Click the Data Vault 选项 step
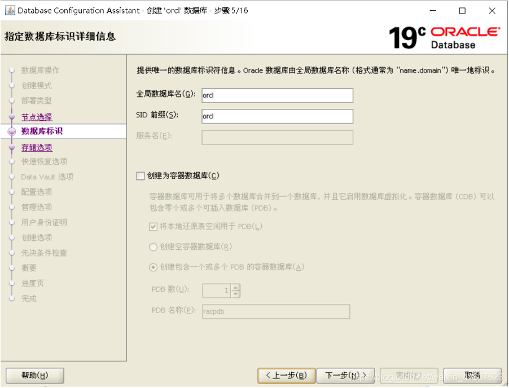This screenshot has width=509, height=388. tap(47, 177)
